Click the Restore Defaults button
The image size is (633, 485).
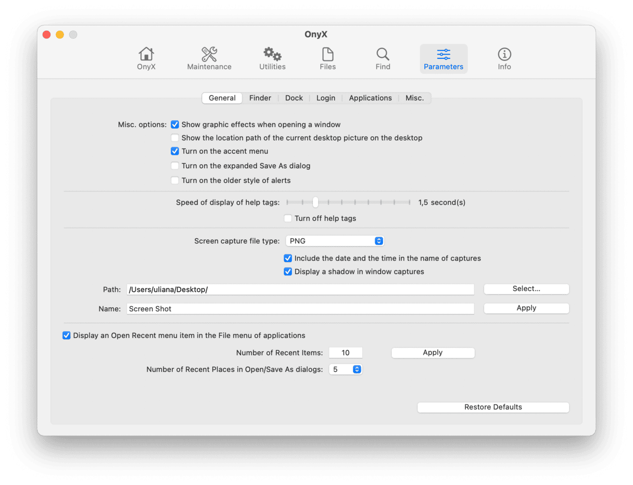click(493, 407)
